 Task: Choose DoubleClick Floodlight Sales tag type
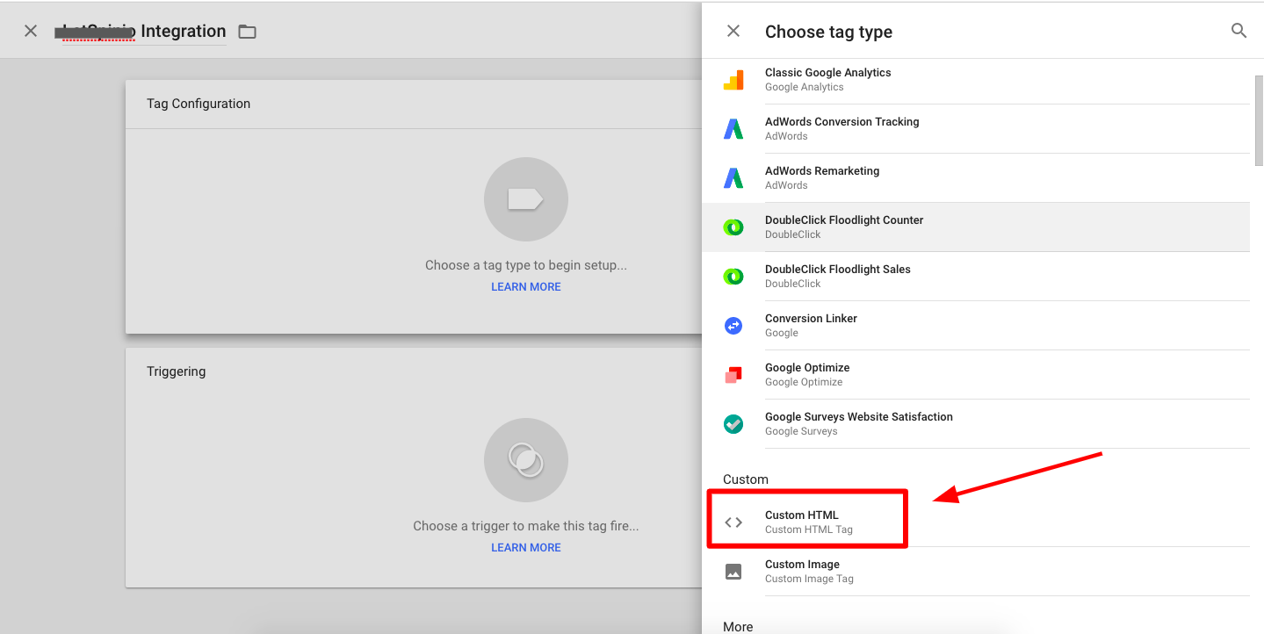(976, 277)
